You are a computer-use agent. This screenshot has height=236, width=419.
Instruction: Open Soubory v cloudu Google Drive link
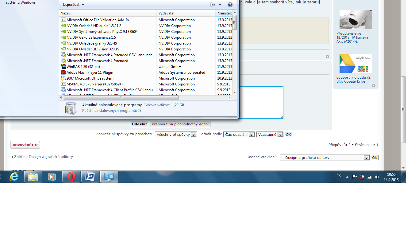click(x=354, y=80)
